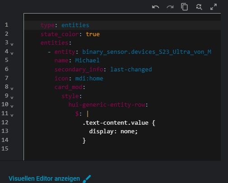Click the empty line 15
This screenshot has height=183, width=228.
[x=122, y=149]
